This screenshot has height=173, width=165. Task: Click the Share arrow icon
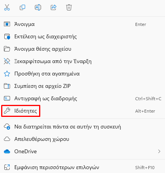tap(53, 7)
